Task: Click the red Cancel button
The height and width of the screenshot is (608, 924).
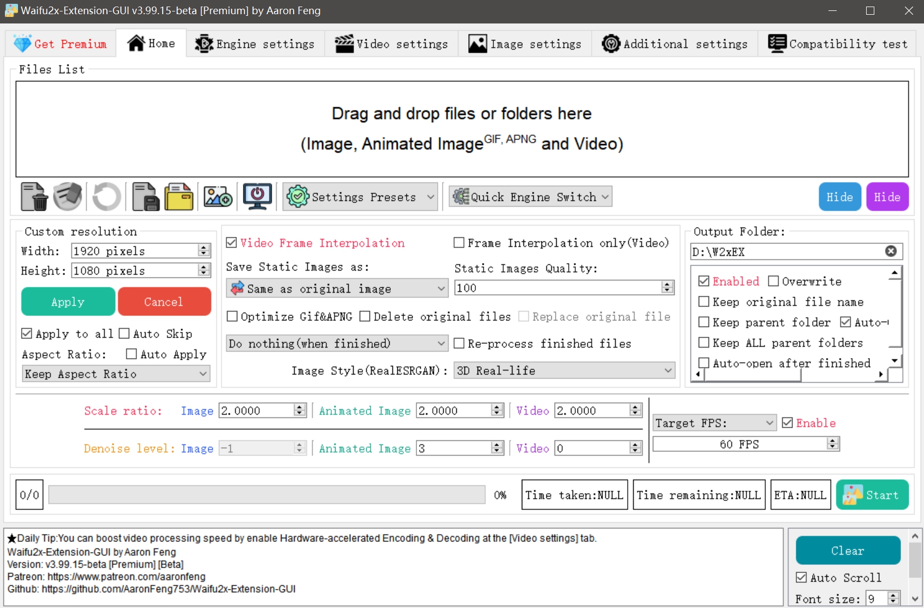Action: click(164, 301)
